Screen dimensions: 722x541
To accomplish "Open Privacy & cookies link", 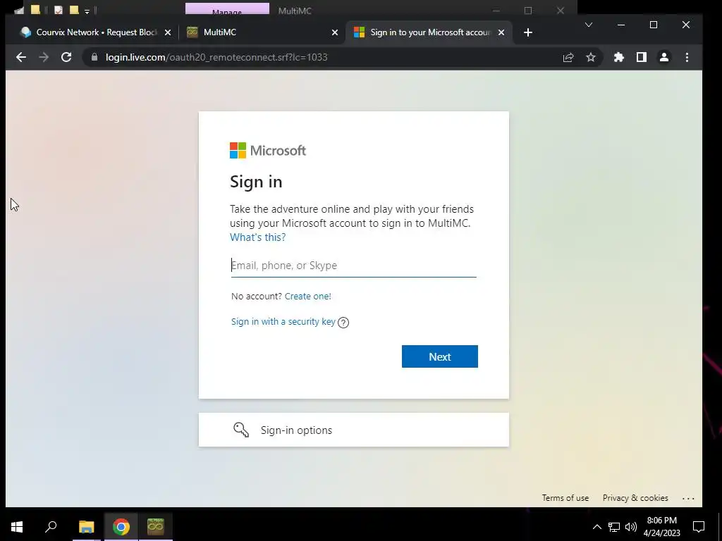I will pyautogui.click(x=635, y=498).
